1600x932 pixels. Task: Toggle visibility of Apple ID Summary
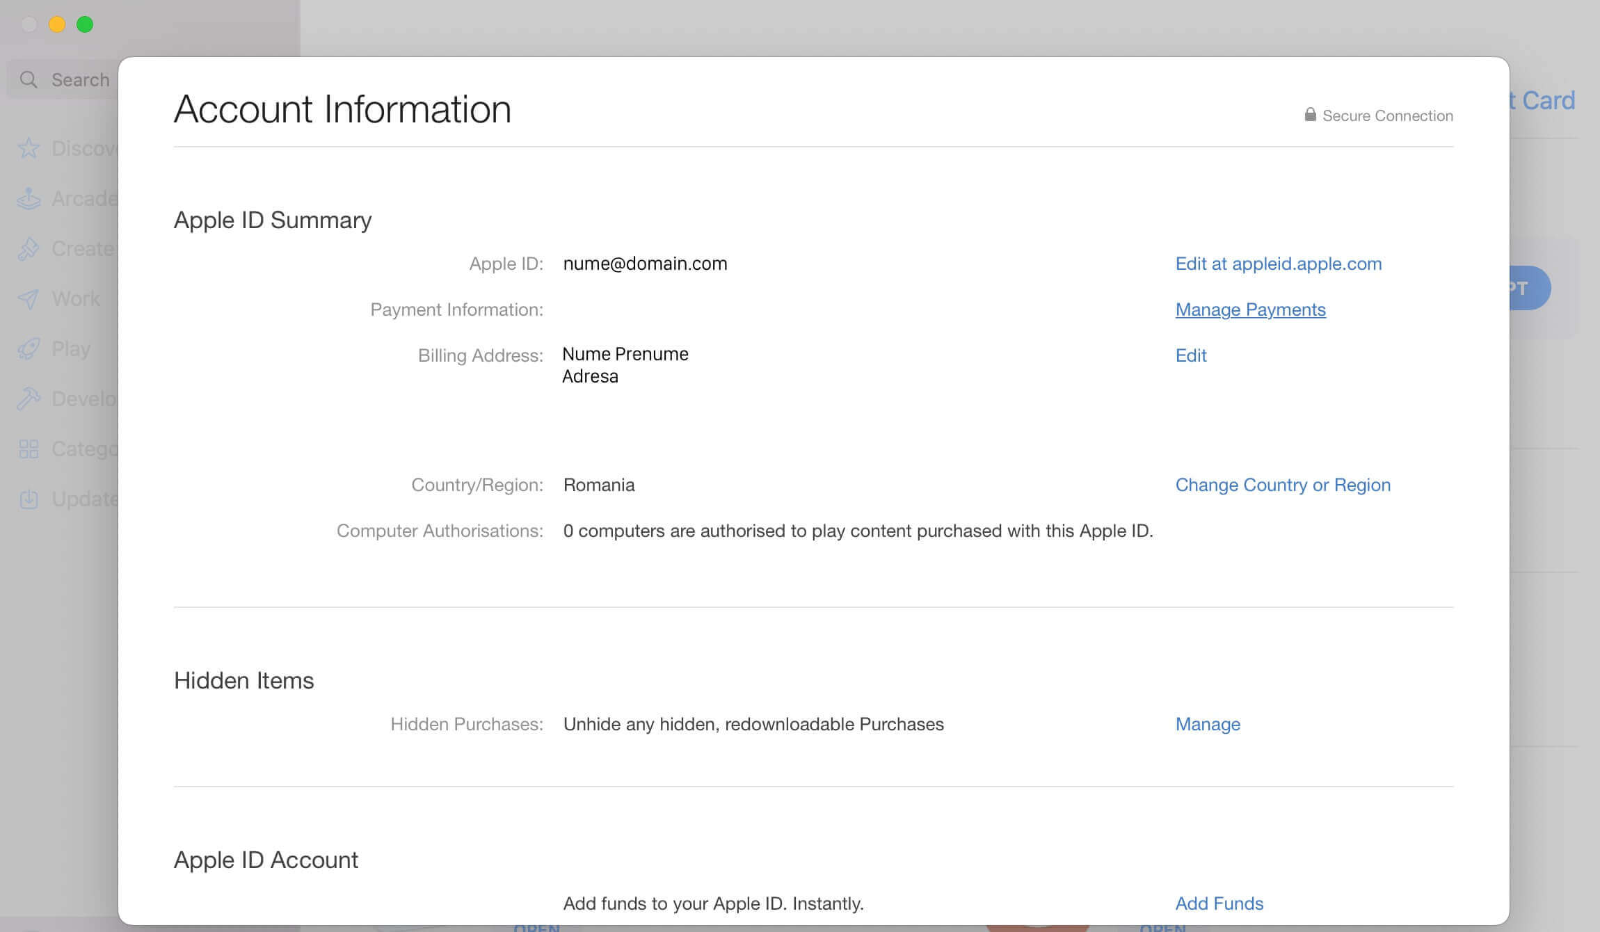pyautogui.click(x=273, y=220)
